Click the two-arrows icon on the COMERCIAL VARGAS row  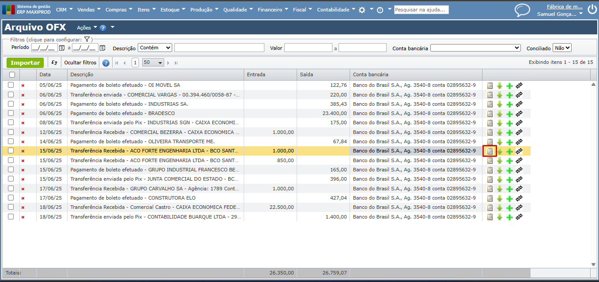point(519,95)
